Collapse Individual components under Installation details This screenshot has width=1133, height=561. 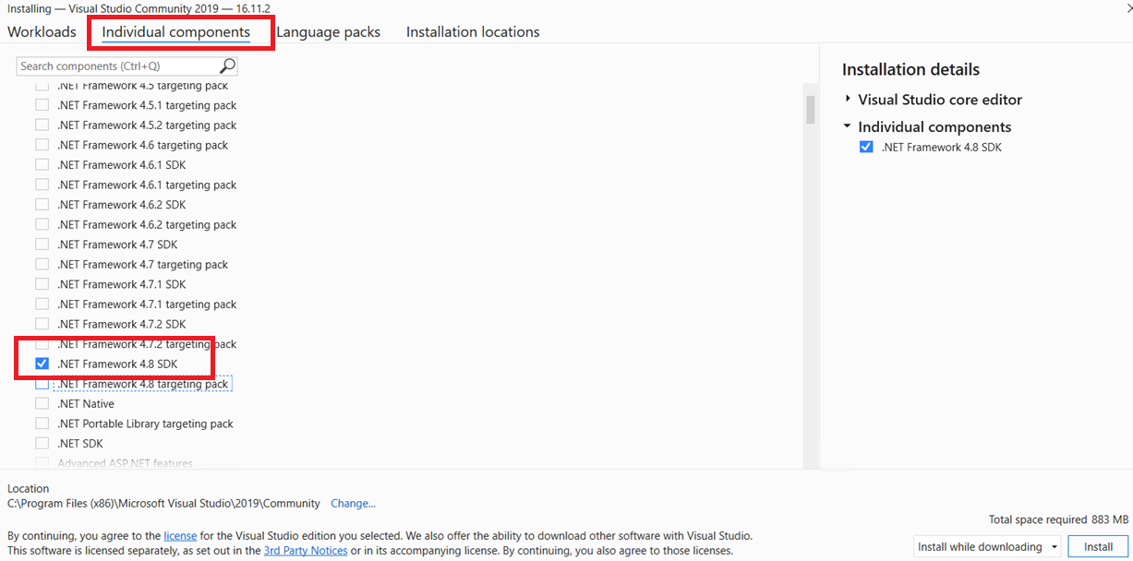tap(848, 126)
